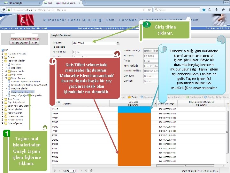
Task: Open Giriş İşlemi in the tree
Action: [x=16, y=64]
